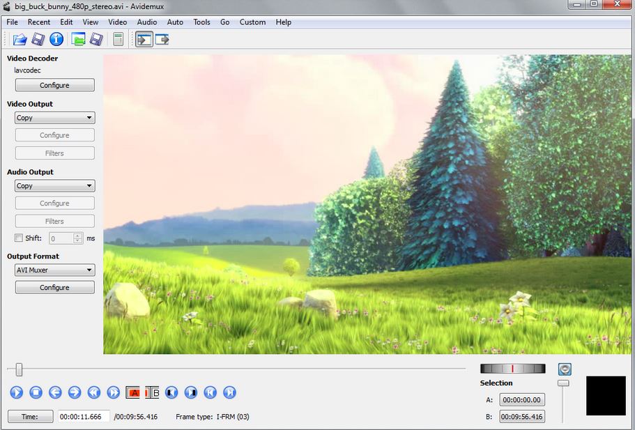The height and width of the screenshot is (430, 635).
Task: Jump to the previous keyframe (double left arrows)
Action: [94, 392]
